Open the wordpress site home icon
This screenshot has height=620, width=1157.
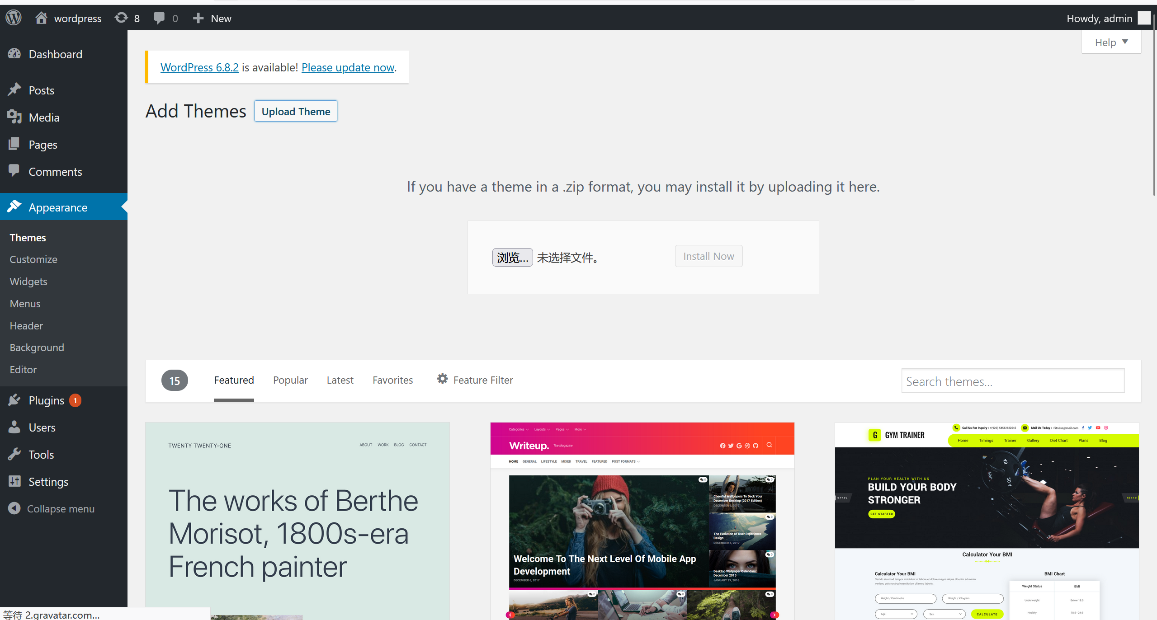(x=41, y=18)
